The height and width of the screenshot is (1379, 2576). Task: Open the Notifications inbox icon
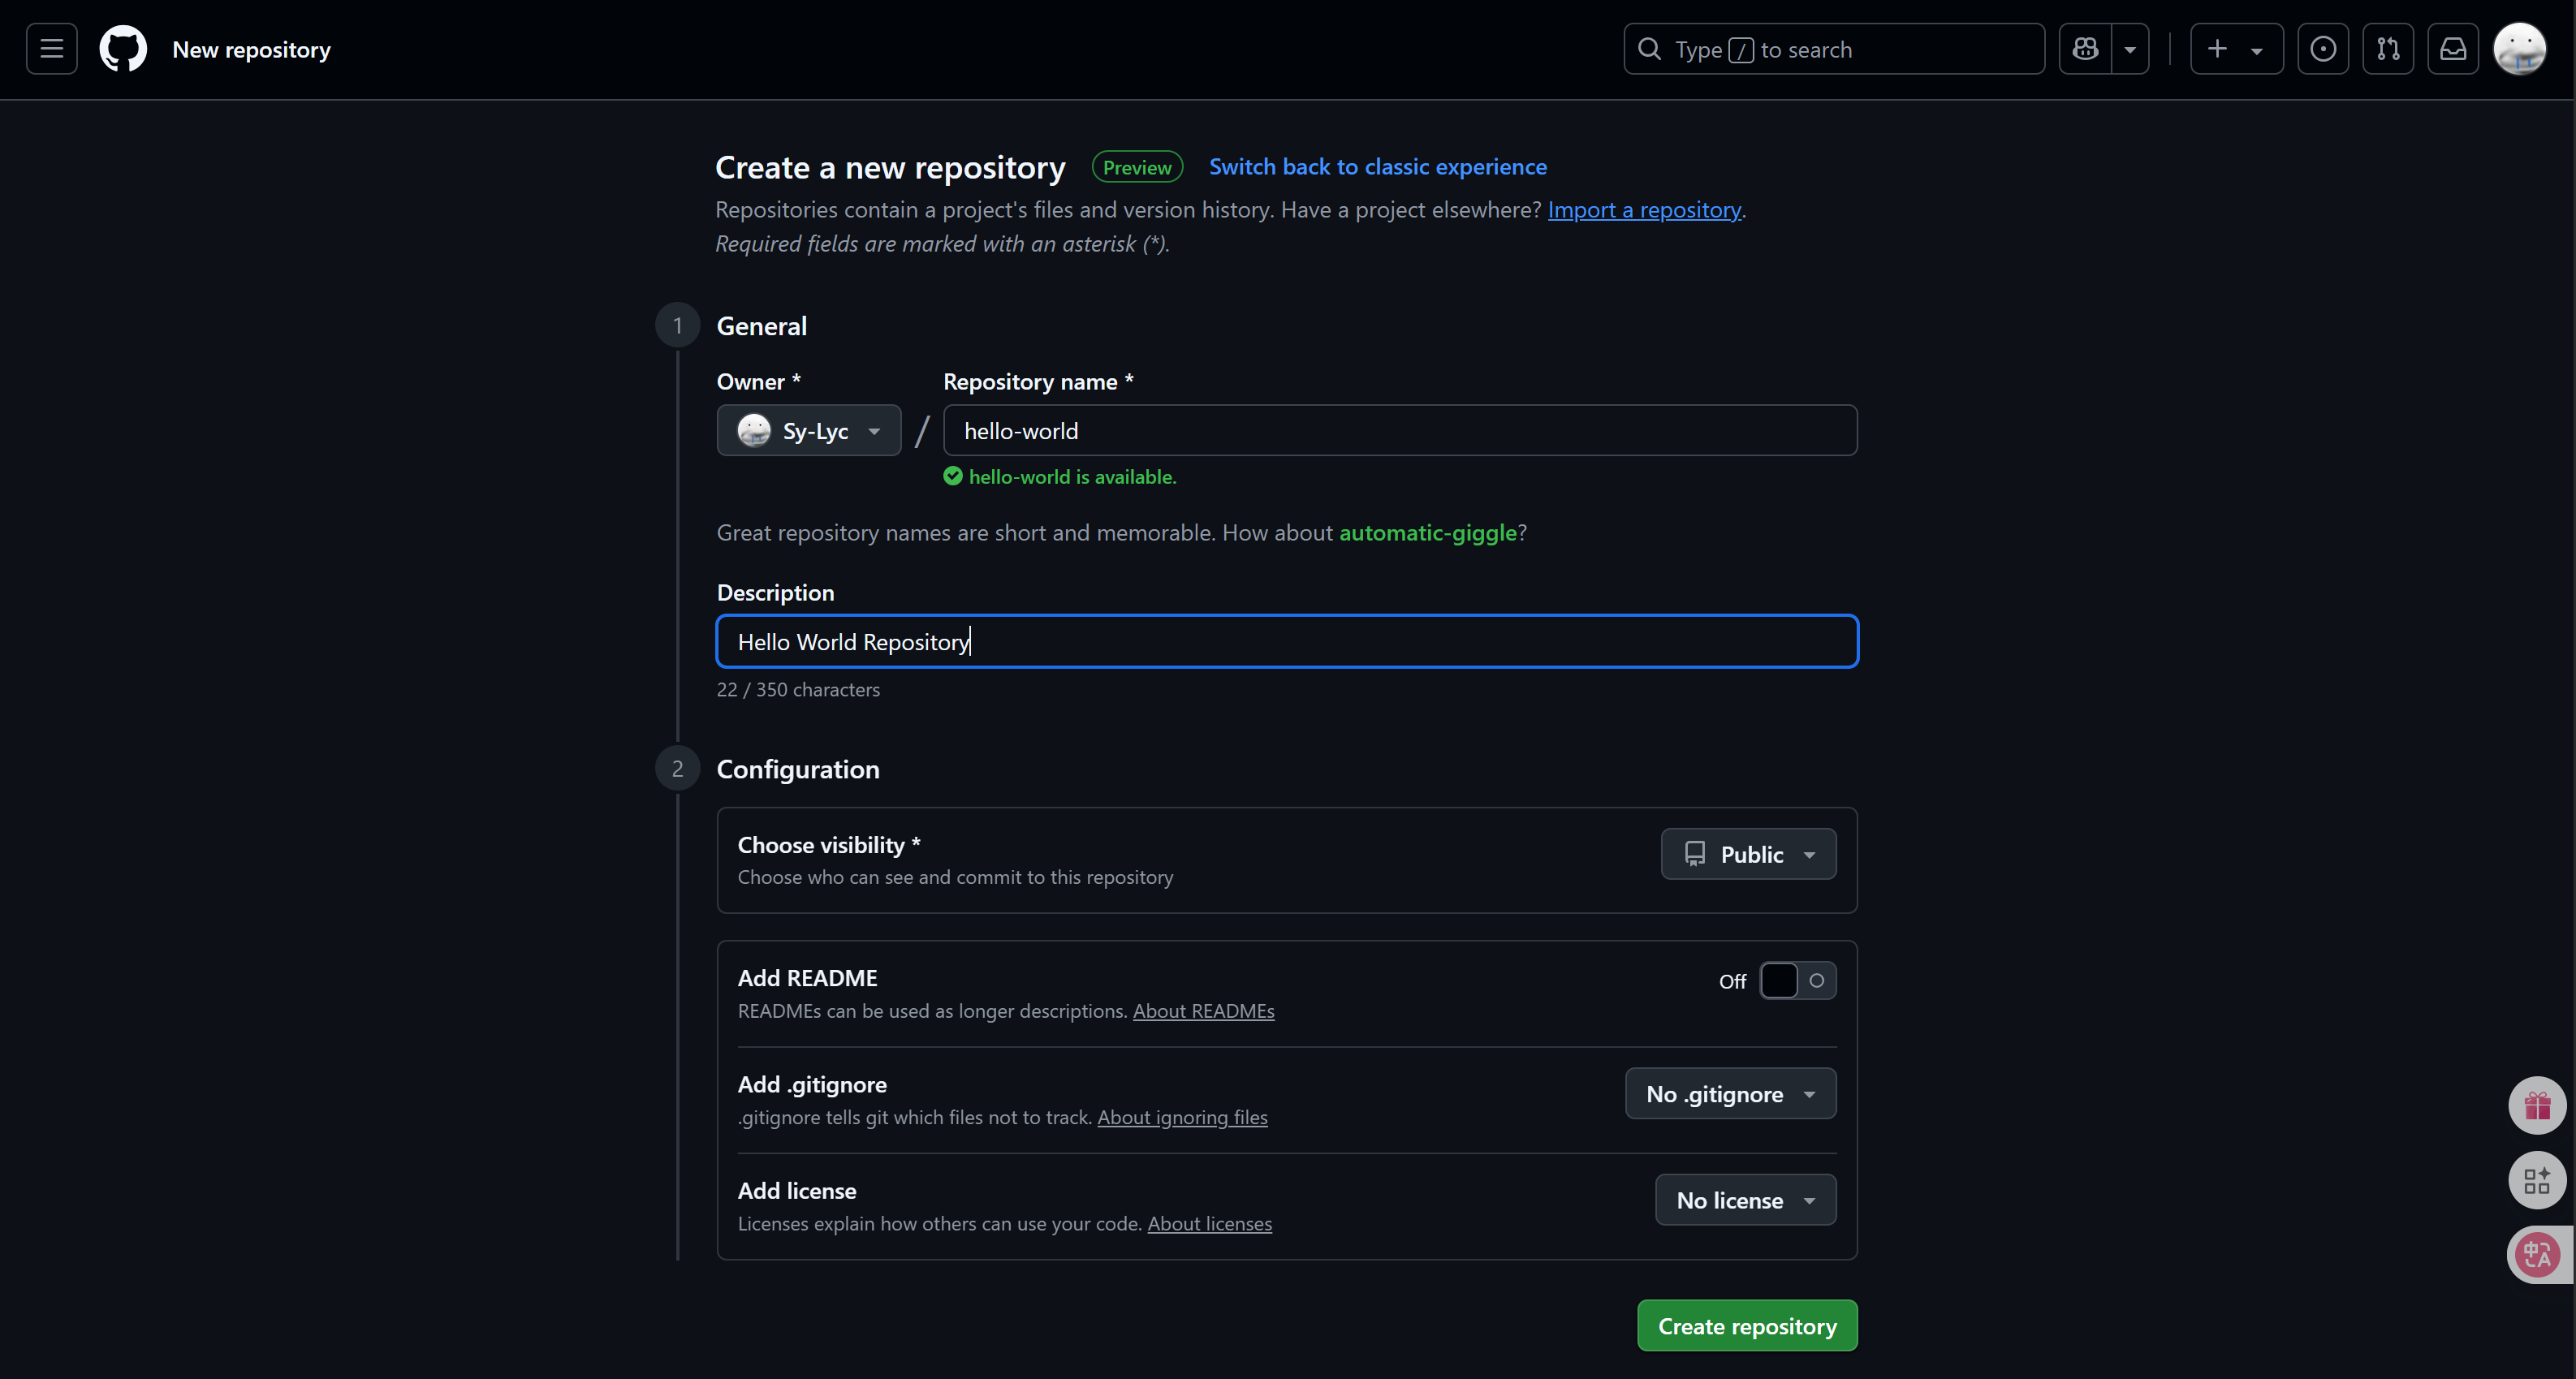[x=2453, y=49]
